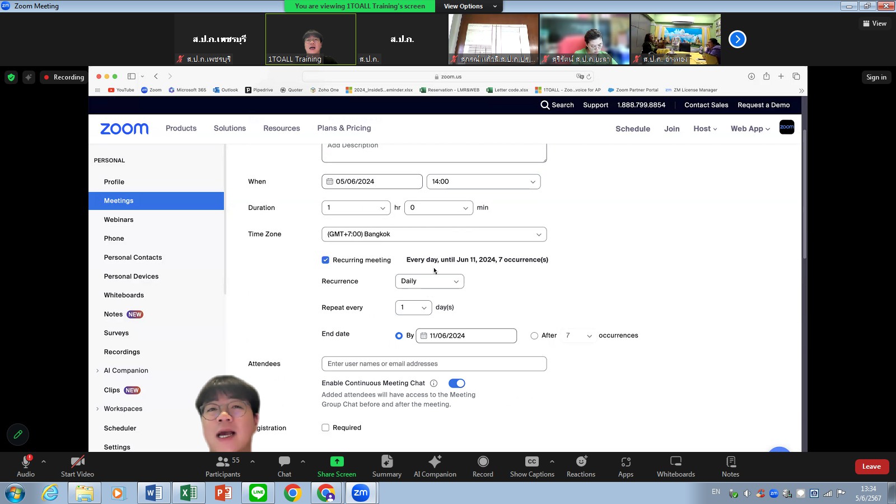This screenshot has height=504, width=896.
Task: Click the Safari downloads icon
Action: 752,76
